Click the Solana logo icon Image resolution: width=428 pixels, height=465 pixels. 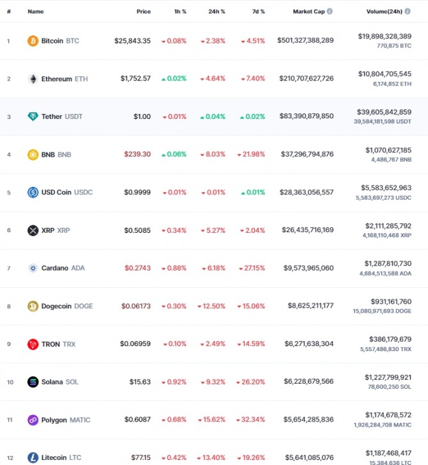(x=33, y=382)
